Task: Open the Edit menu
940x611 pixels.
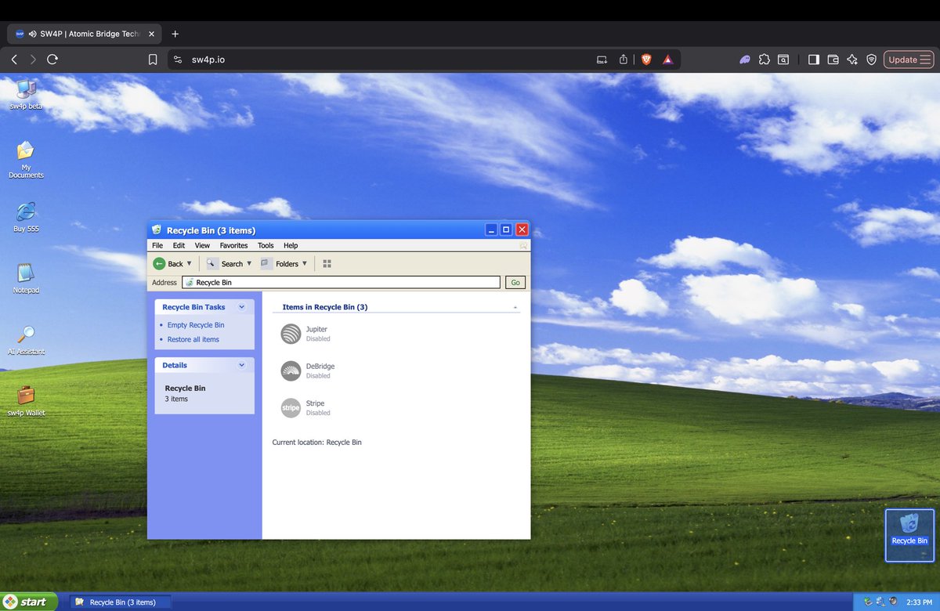Action: click(x=179, y=245)
